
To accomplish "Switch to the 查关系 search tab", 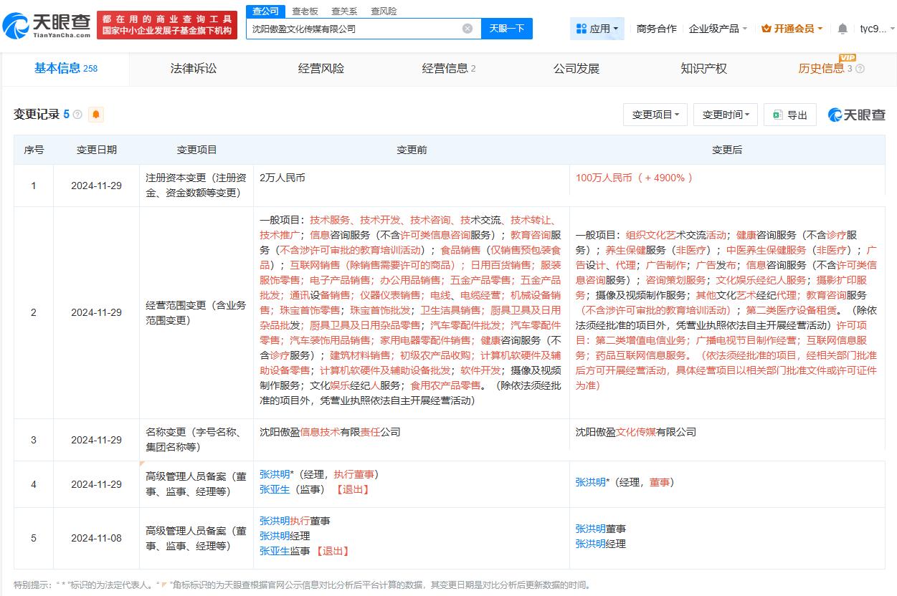I will (x=344, y=11).
